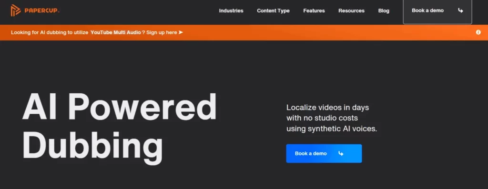
Task: Select the Resources menu item
Action: tap(351, 10)
